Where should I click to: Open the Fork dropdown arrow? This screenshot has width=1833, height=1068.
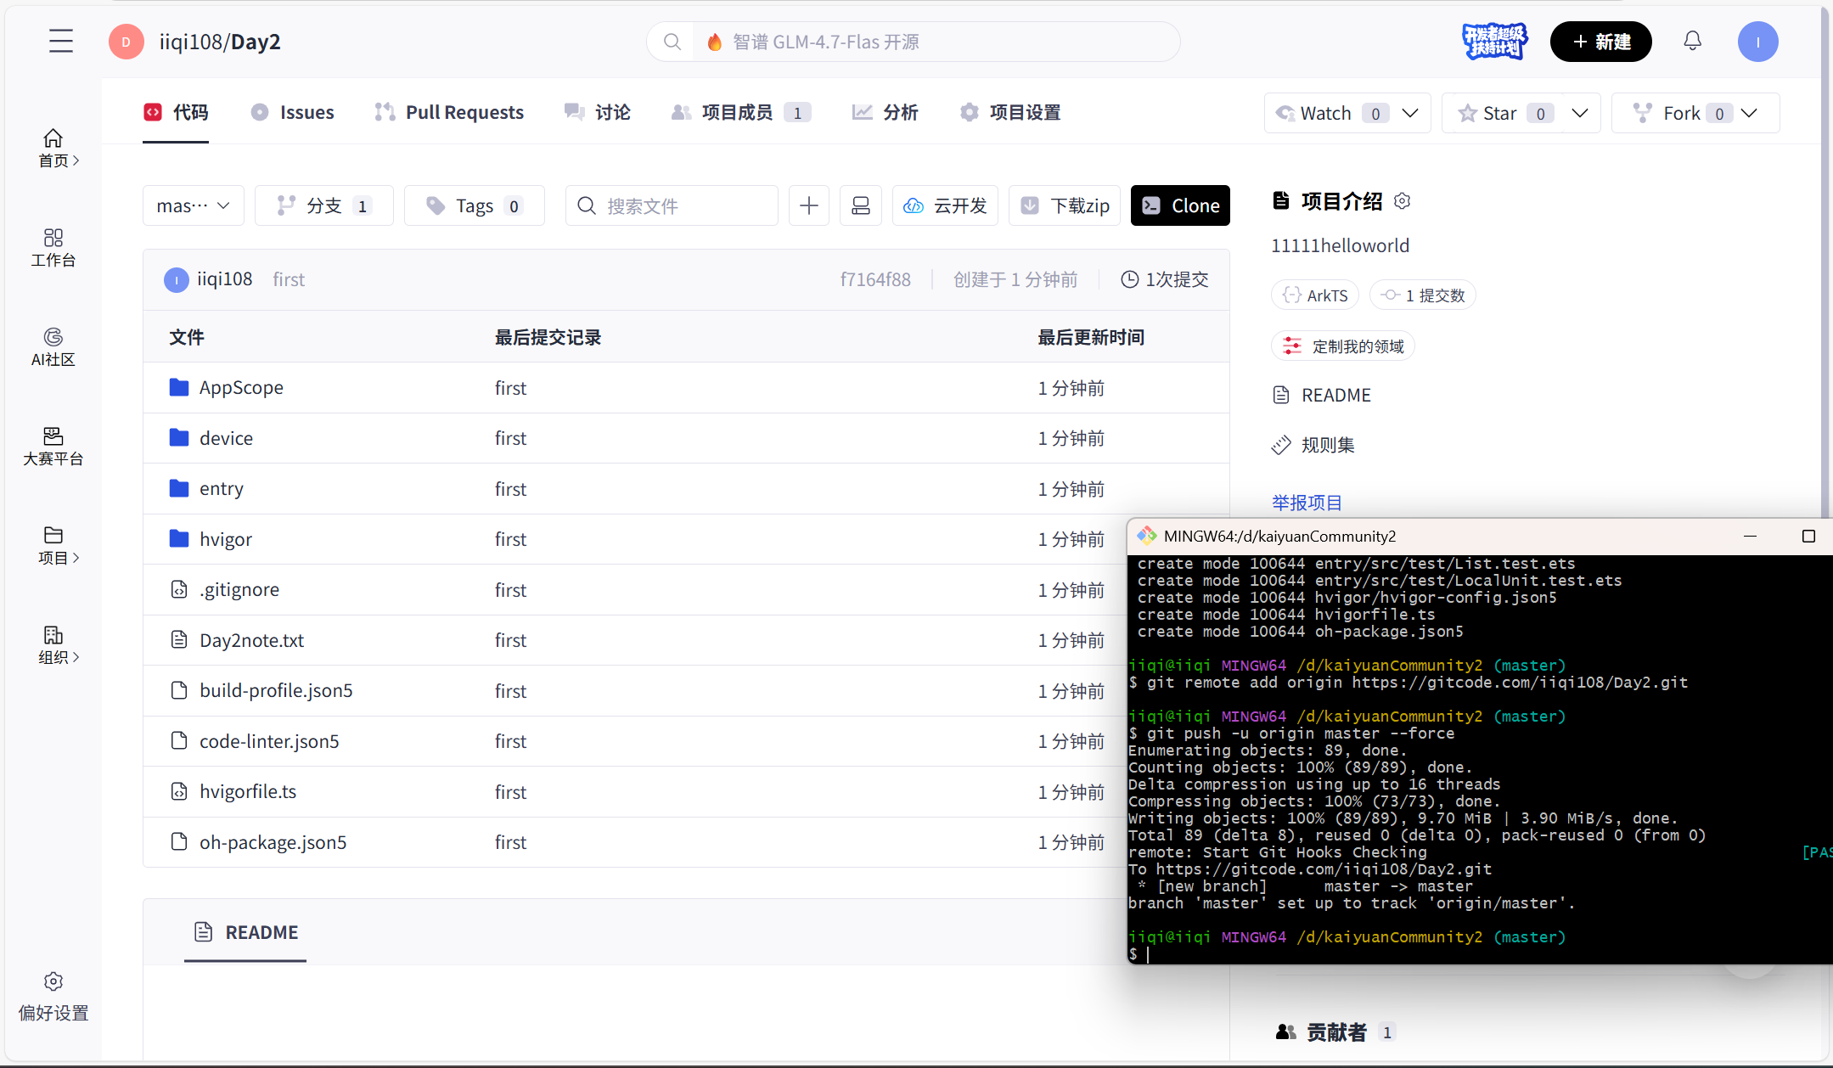pyautogui.click(x=1749, y=113)
